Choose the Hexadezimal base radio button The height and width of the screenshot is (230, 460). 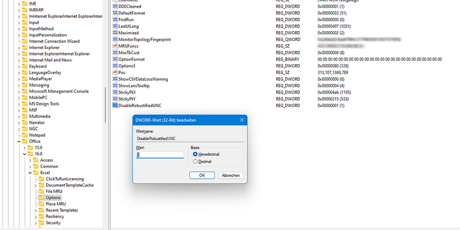click(x=195, y=154)
